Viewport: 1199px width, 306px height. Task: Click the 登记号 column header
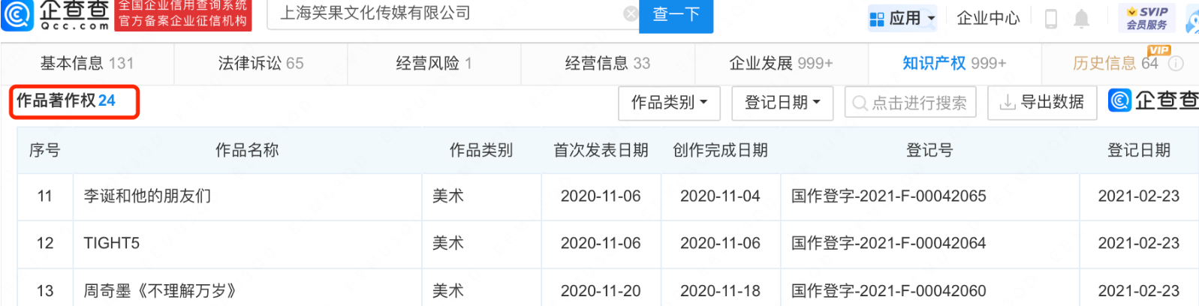(929, 150)
